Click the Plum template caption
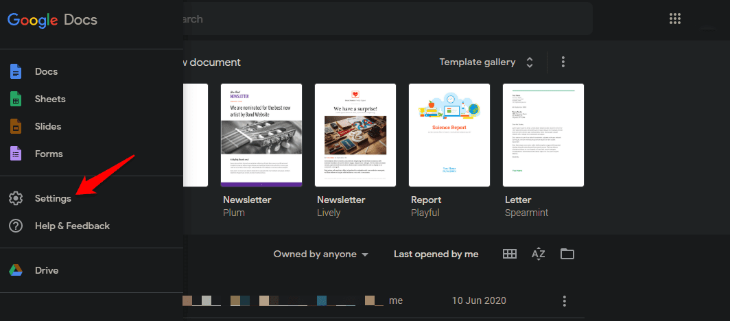Image resolution: width=730 pixels, height=321 pixels. pos(234,213)
